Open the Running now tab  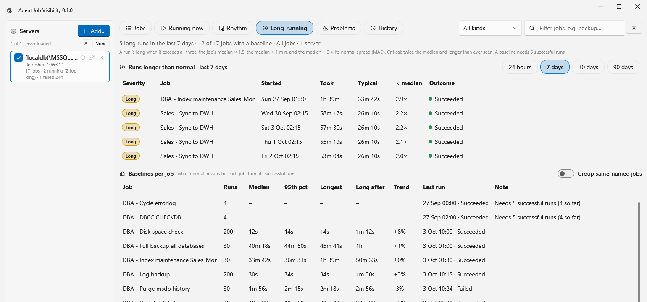click(x=182, y=28)
